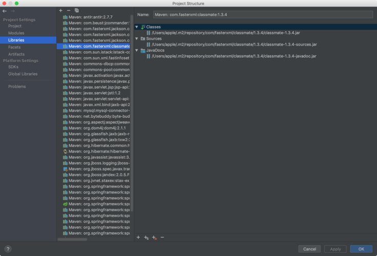The height and width of the screenshot is (256, 377).
Task: Collapse the JavaDocs tree node
Action: click(x=137, y=50)
